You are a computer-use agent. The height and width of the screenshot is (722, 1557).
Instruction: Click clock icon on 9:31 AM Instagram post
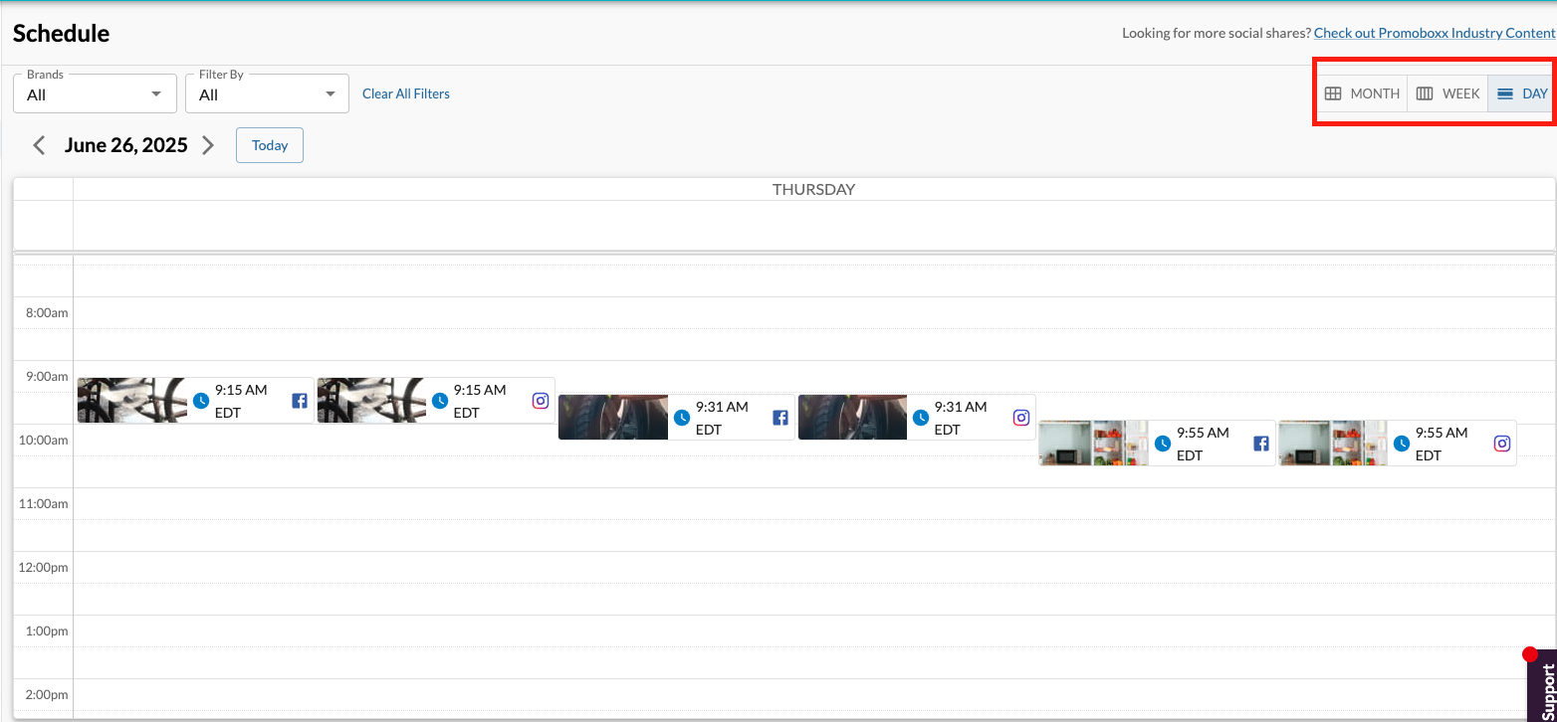tap(921, 418)
